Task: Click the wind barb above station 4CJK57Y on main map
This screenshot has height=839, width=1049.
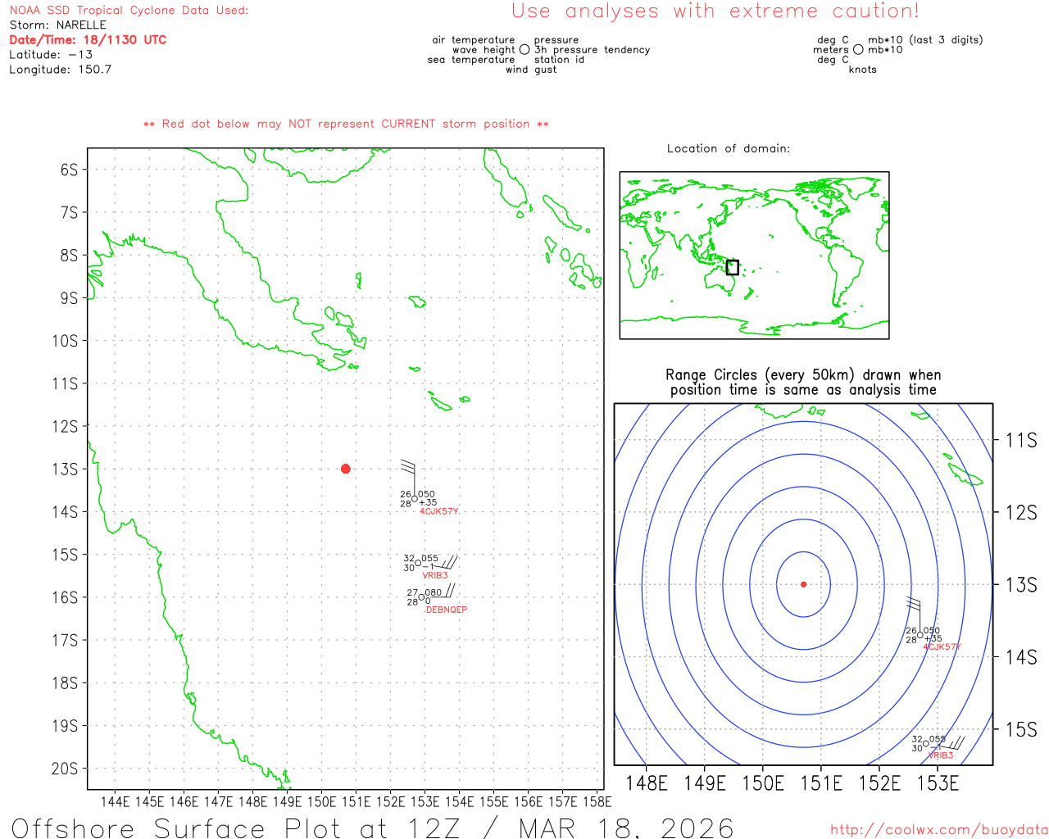Action: [409, 479]
